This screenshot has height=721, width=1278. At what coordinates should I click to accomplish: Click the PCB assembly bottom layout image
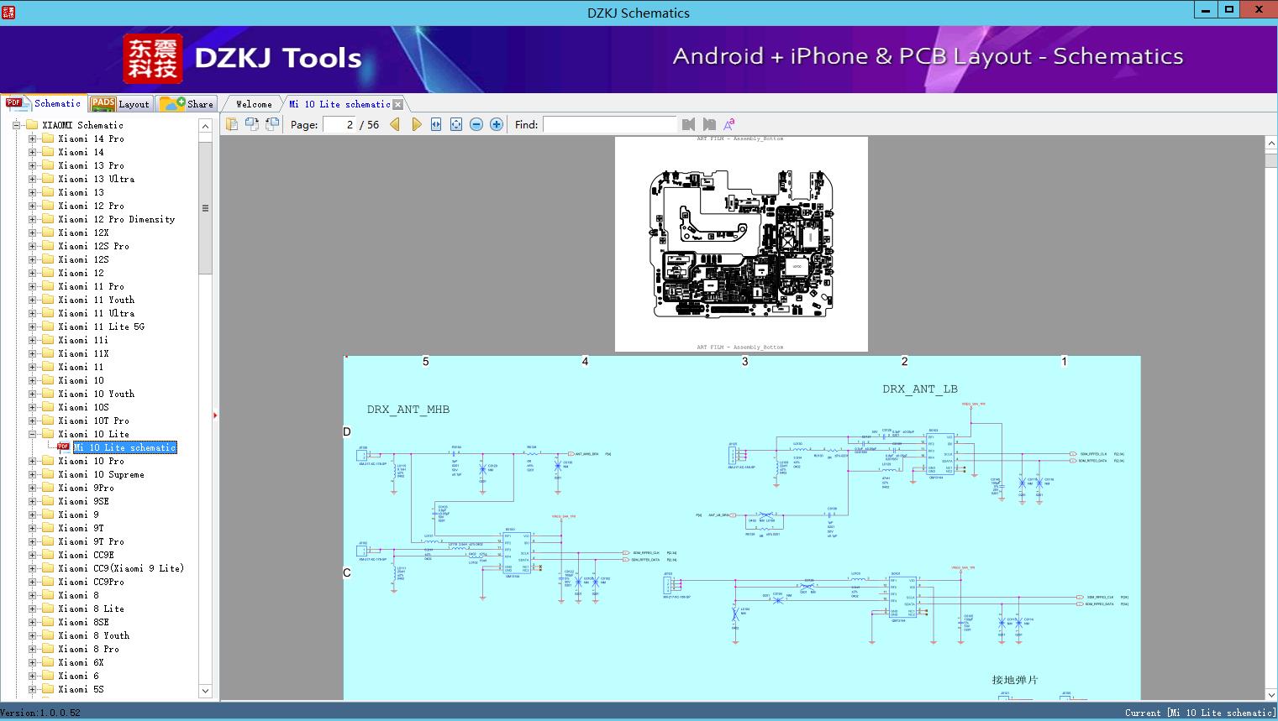click(741, 243)
